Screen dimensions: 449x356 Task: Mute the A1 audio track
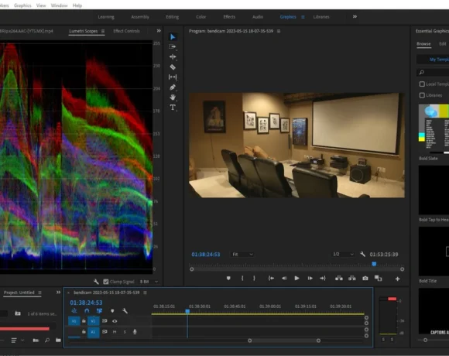[x=115, y=332]
